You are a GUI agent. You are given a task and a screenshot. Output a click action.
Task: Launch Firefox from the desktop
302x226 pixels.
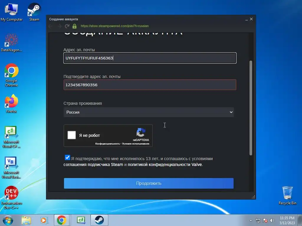tap(12, 103)
